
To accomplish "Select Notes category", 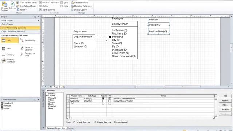I will (x=51, y=108).
